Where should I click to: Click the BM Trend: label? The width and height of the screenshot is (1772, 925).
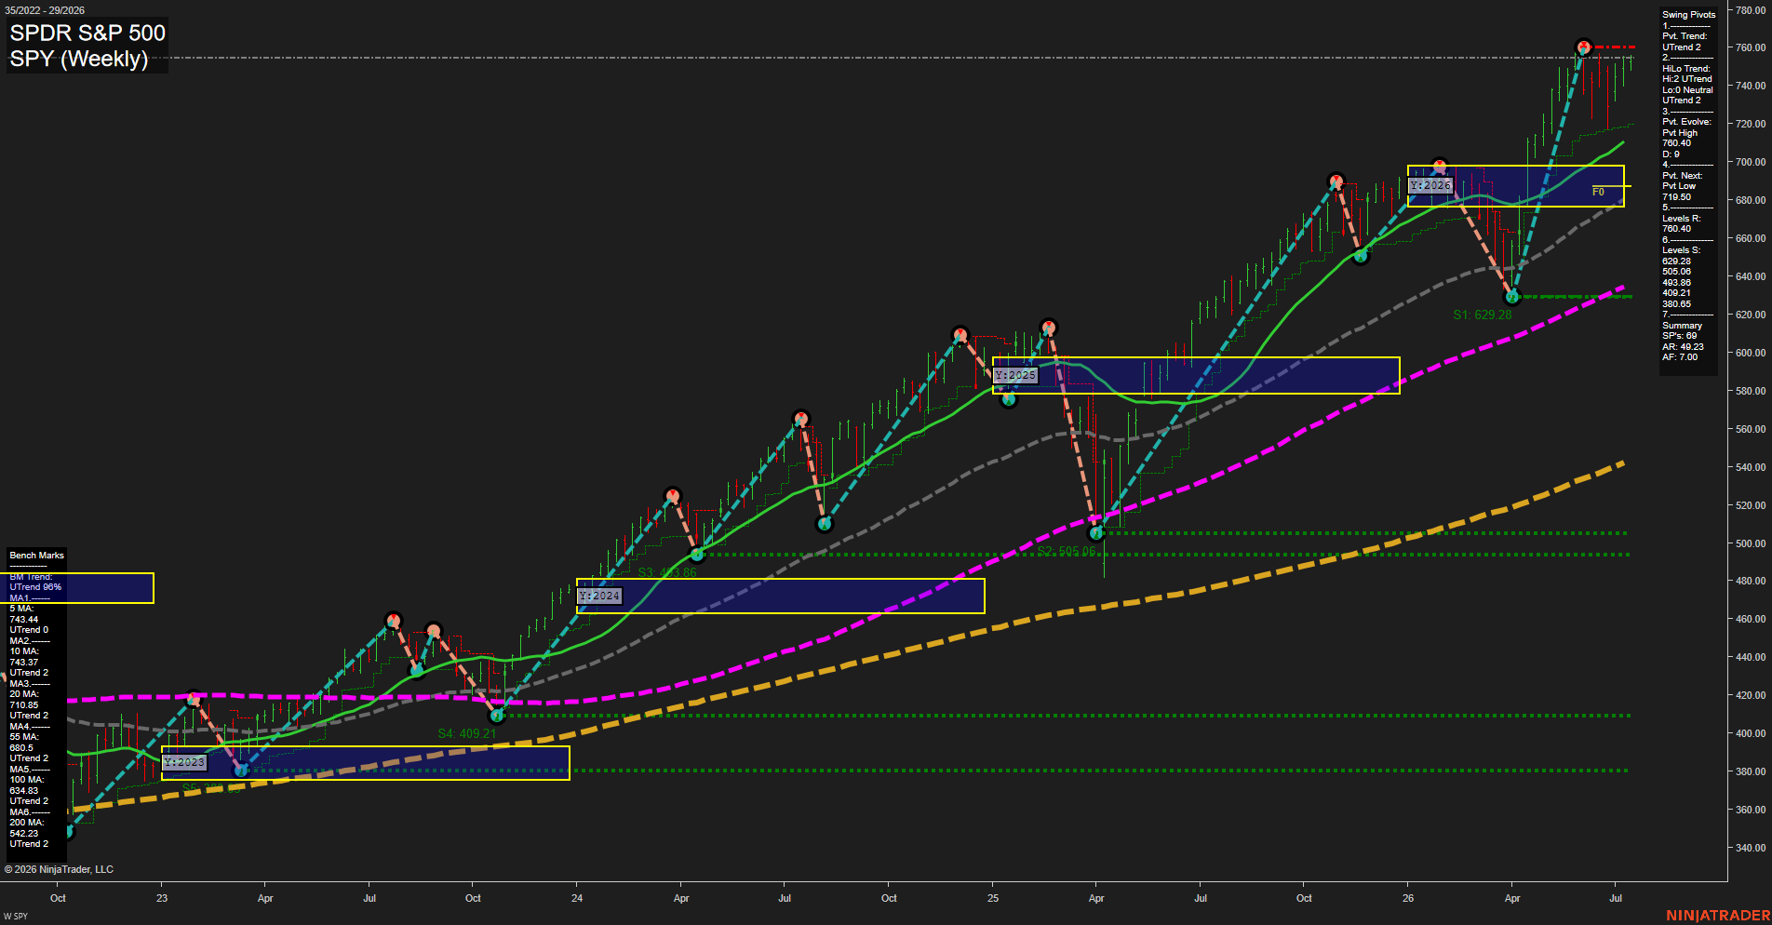[31, 577]
